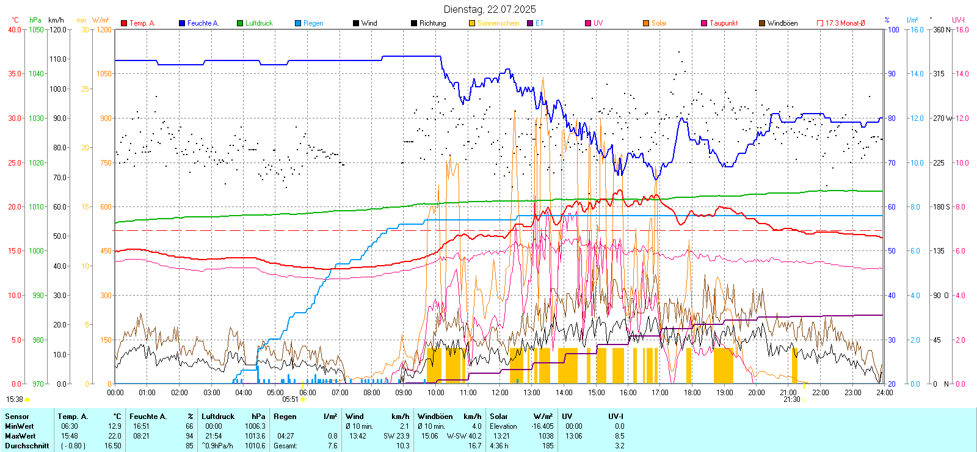Click the sunset icon beside 21:30
The image size is (977, 452).
804,399
